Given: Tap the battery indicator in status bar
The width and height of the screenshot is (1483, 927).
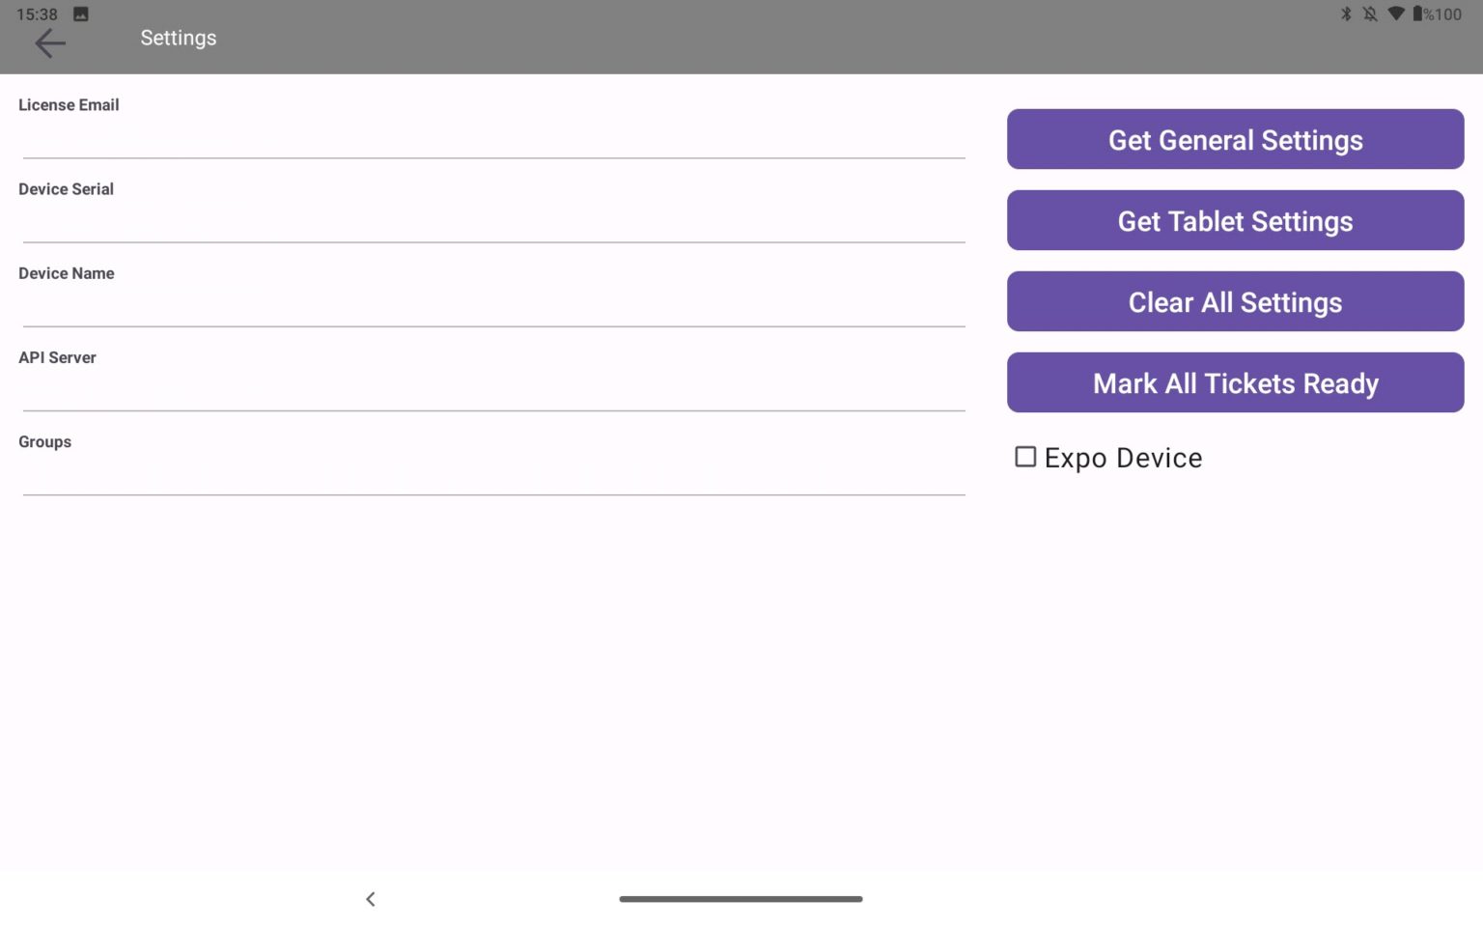Looking at the screenshot, I should (x=1419, y=14).
